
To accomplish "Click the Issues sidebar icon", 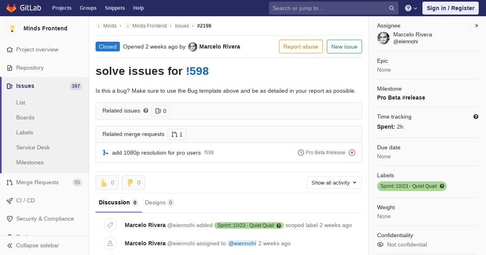I will [x=10, y=86].
